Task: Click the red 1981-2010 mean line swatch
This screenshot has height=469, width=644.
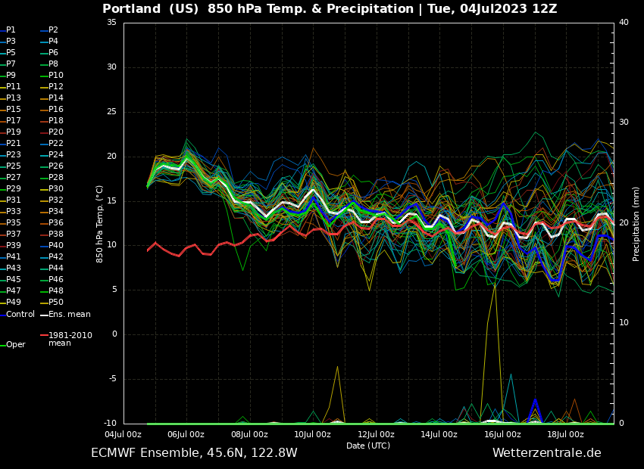Action: pyautogui.click(x=44, y=335)
